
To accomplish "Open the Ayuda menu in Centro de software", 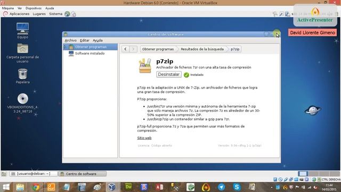I will click(98, 41).
